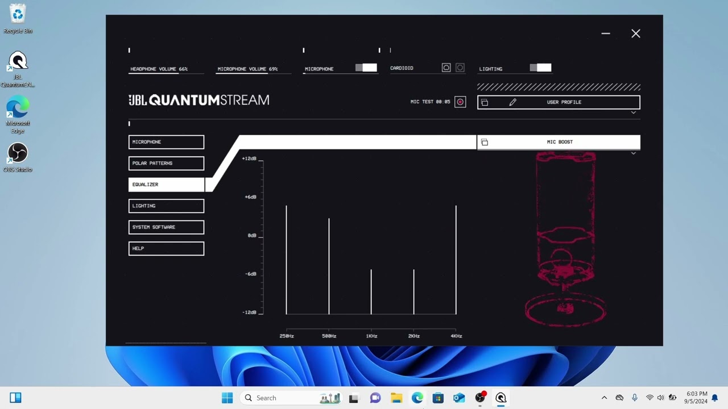
Task: Open the clock and date flyout
Action: click(x=697, y=398)
